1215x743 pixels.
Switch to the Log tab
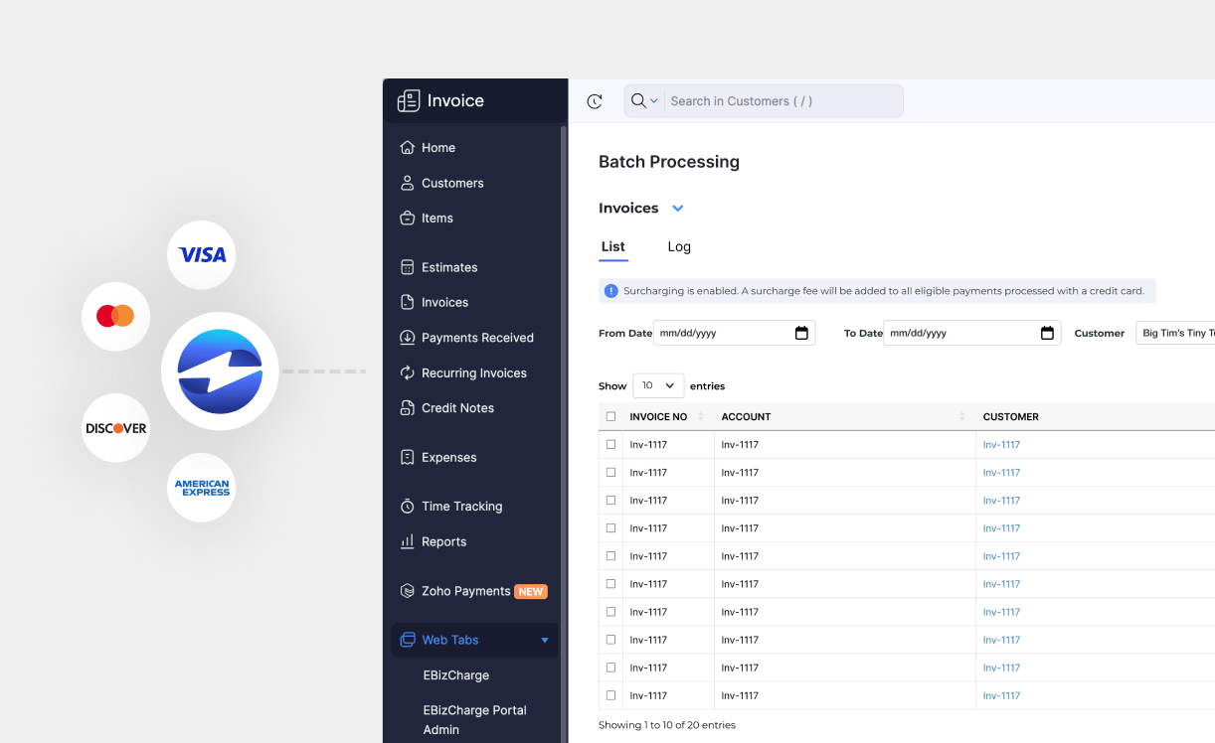click(x=679, y=246)
